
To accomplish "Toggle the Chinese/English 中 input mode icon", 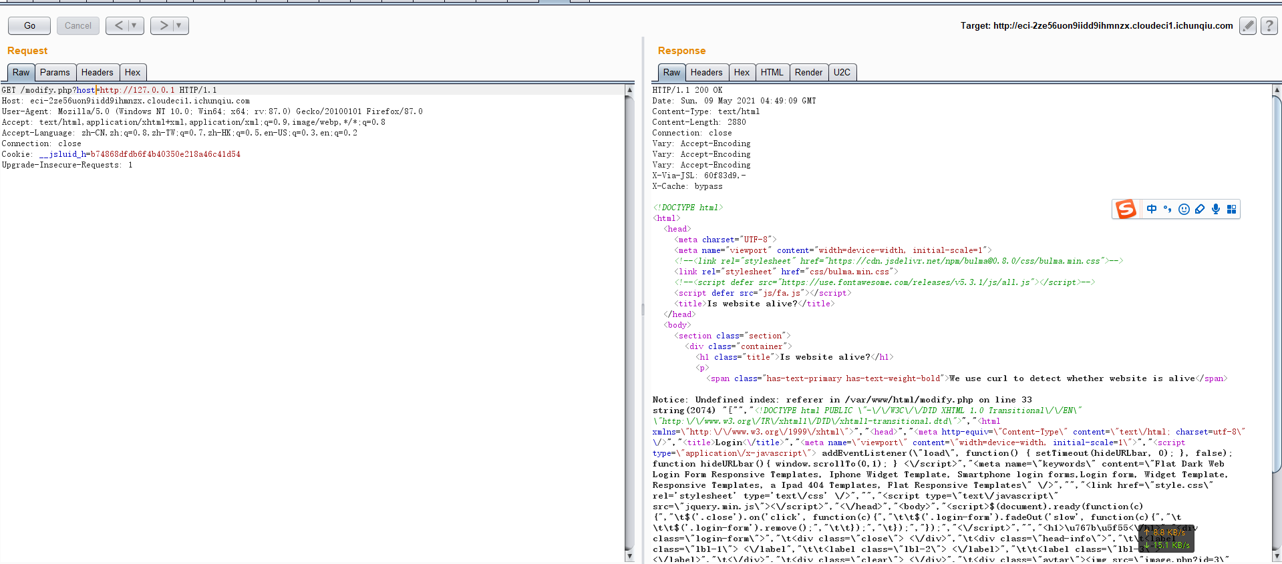I will click(1152, 209).
